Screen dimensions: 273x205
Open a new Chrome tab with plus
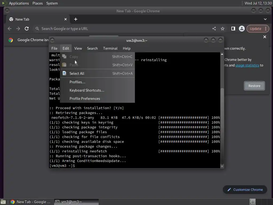[75, 19]
